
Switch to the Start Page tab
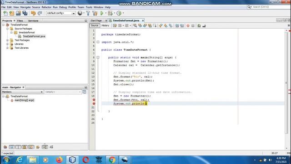coord(96,20)
